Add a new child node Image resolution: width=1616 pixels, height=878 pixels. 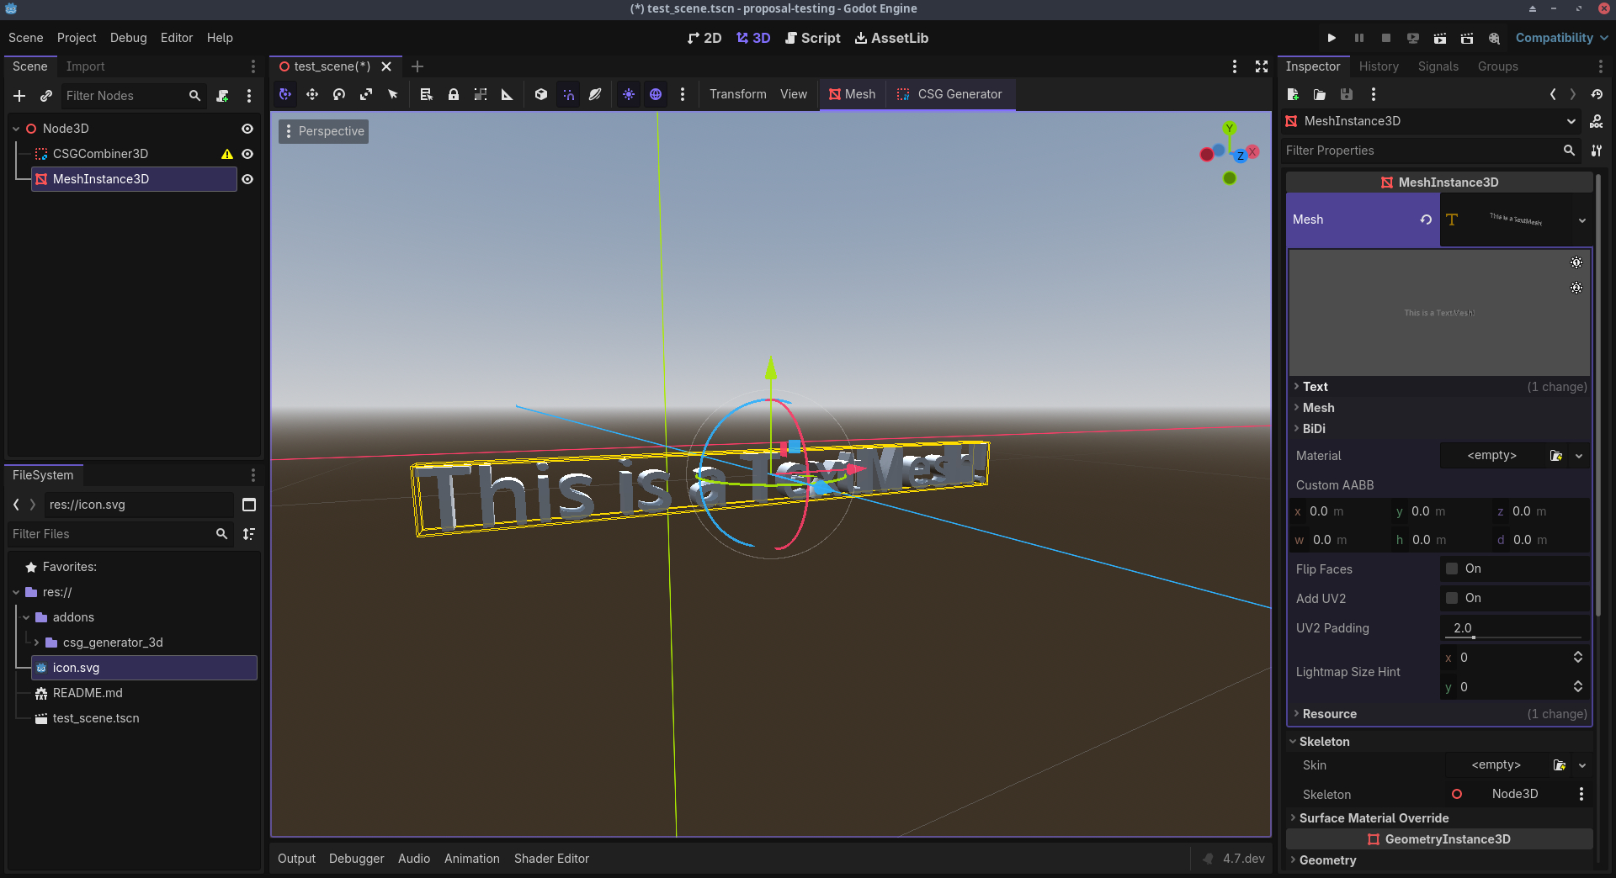[19, 96]
